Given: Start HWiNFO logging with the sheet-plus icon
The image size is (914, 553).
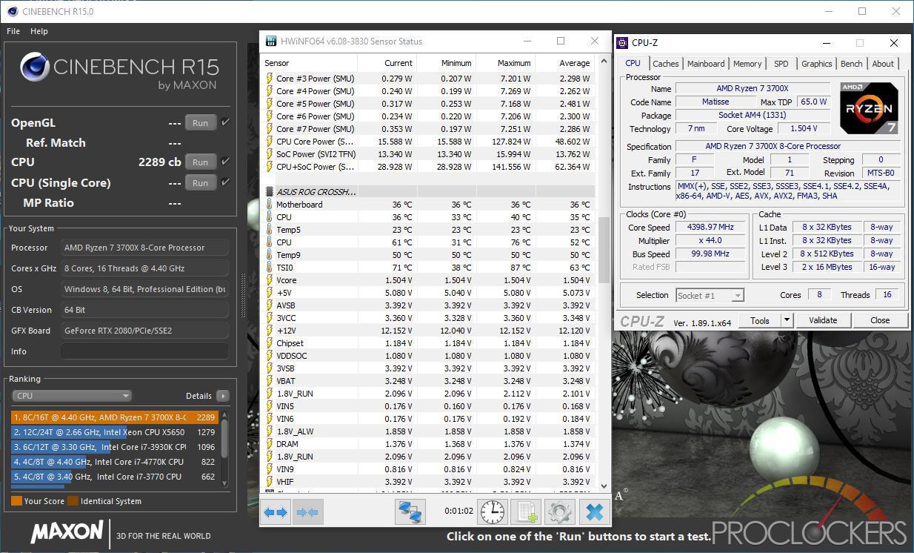Looking at the screenshot, I should tap(526, 512).
